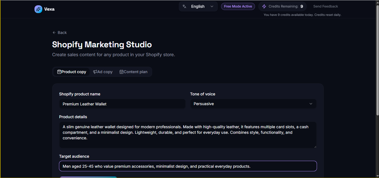The width and height of the screenshot is (379, 178).
Task: Click the Vexa brand name
Action: (49, 9)
